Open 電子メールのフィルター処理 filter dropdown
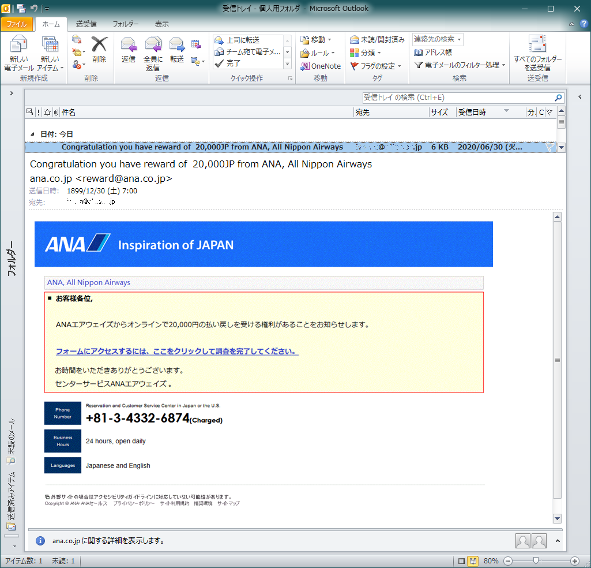This screenshot has height=568, width=591. click(460, 65)
